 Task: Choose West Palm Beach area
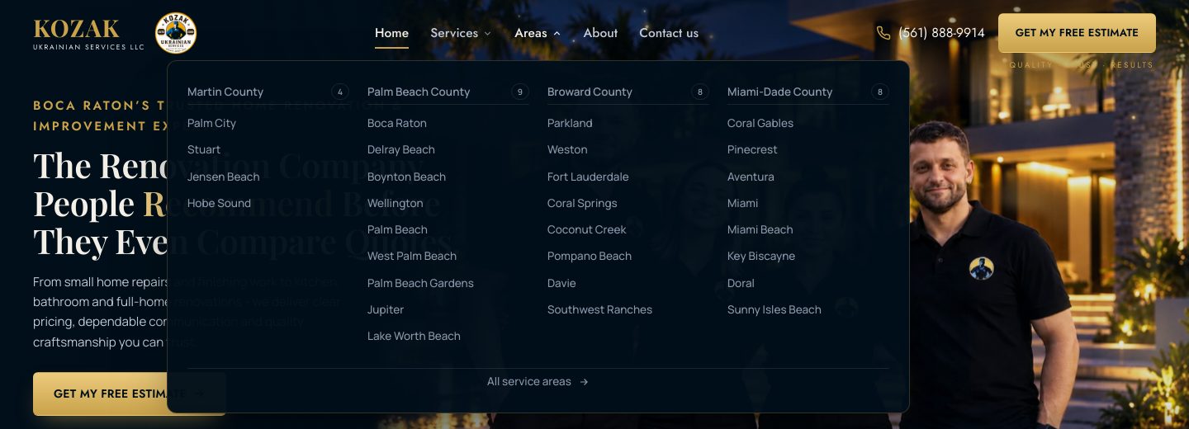click(412, 256)
